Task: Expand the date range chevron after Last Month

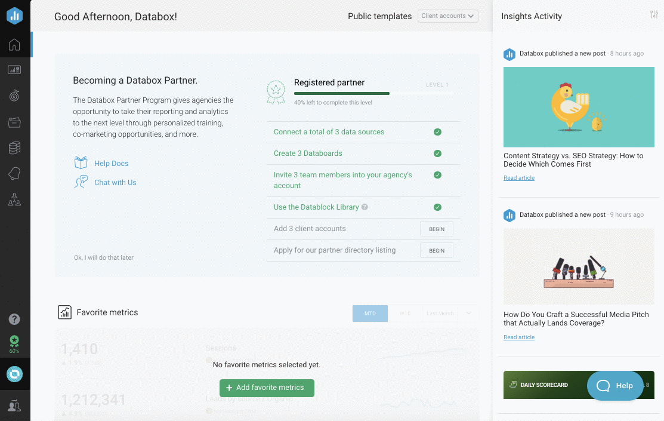Action: [468, 314]
